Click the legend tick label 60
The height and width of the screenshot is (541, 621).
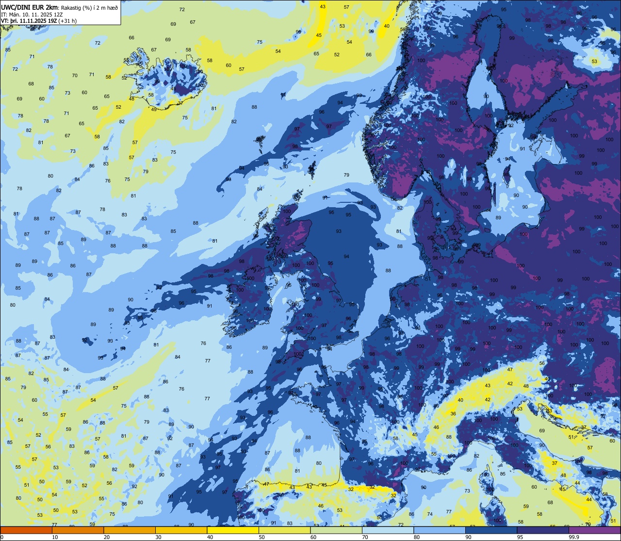(x=314, y=537)
